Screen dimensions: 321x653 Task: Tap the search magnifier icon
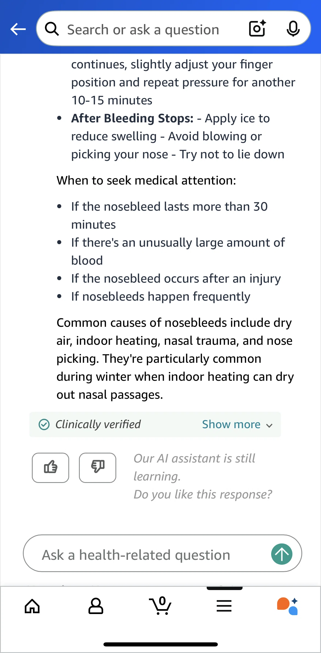(52, 29)
